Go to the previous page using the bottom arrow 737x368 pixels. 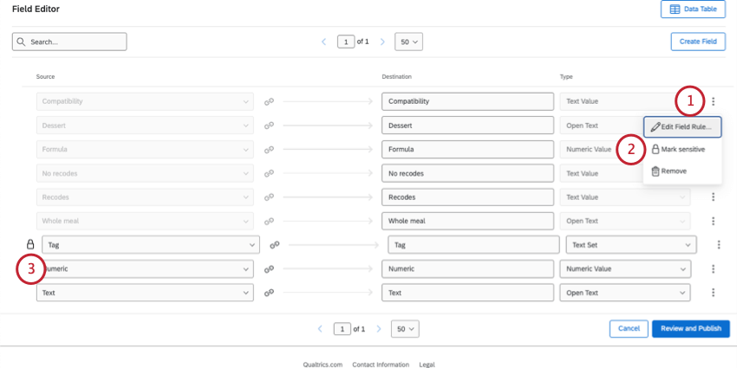pos(320,329)
